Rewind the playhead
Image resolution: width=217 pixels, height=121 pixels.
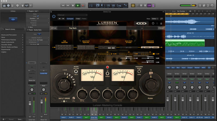coord(63,5)
